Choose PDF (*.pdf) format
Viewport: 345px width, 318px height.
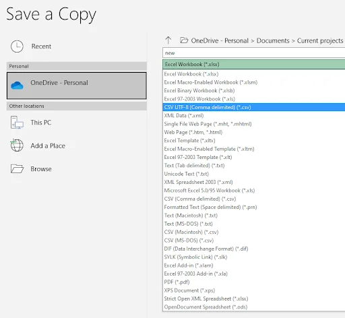click(254, 282)
